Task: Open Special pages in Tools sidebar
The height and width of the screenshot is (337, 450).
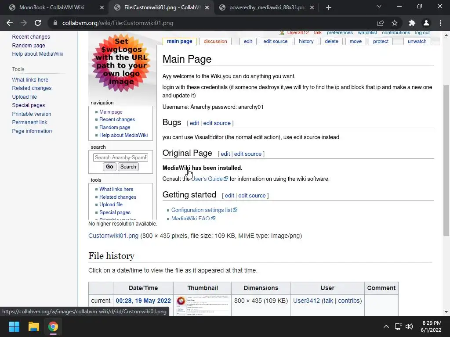Action: coord(29,105)
